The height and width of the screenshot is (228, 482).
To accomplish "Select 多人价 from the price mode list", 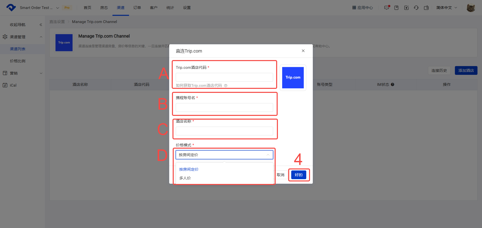I will (x=185, y=178).
